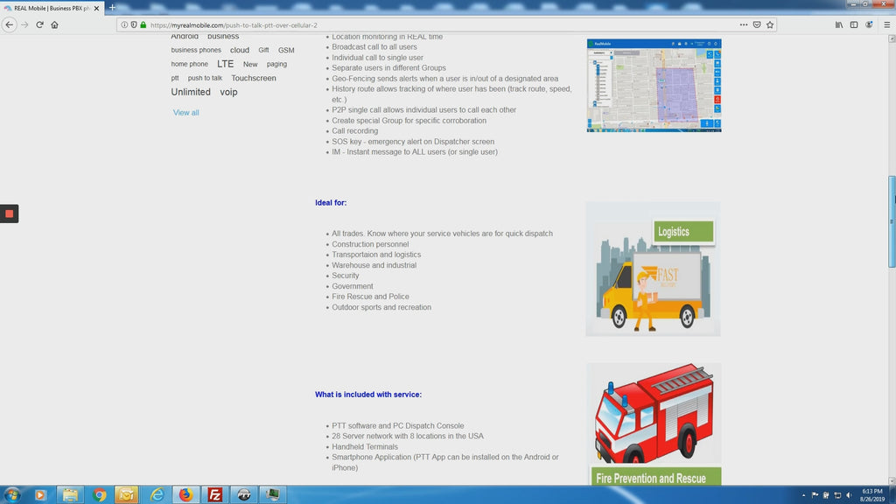Image resolution: width=896 pixels, height=504 pixels.
Task: Show hidden system tray icons
Action: click(803, 495)
